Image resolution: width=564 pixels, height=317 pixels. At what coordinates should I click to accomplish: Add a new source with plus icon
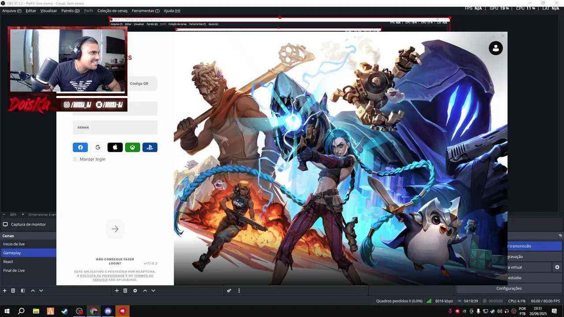pyautogui.click(x=117, y=291)
